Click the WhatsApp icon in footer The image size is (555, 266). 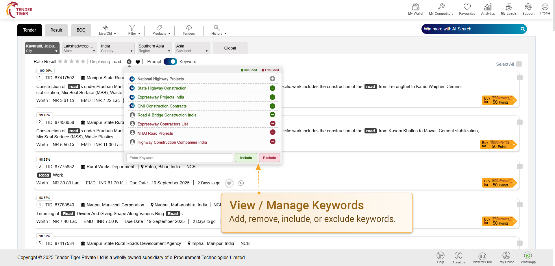(528, 256)
